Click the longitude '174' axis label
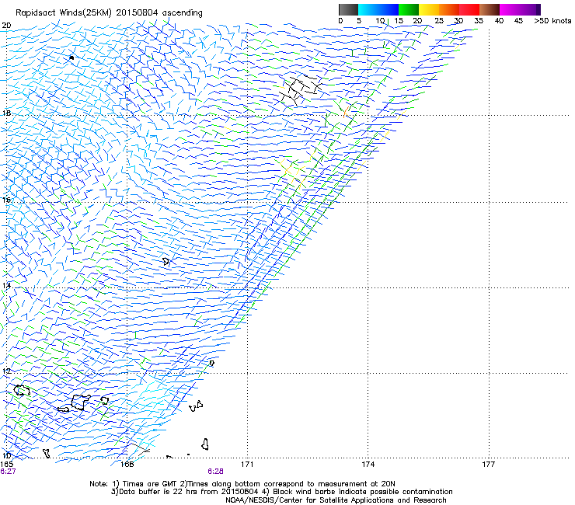The width and height of the screenshot is (575, 505). [x=368, y=465]
